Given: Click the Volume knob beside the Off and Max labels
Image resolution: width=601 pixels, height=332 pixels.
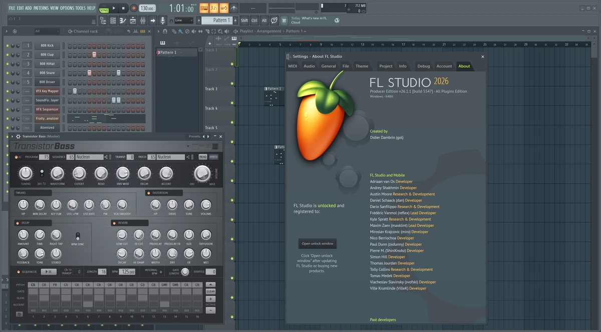Looking at the screenshot, I should pyautogui.click(x=202, y=173).
